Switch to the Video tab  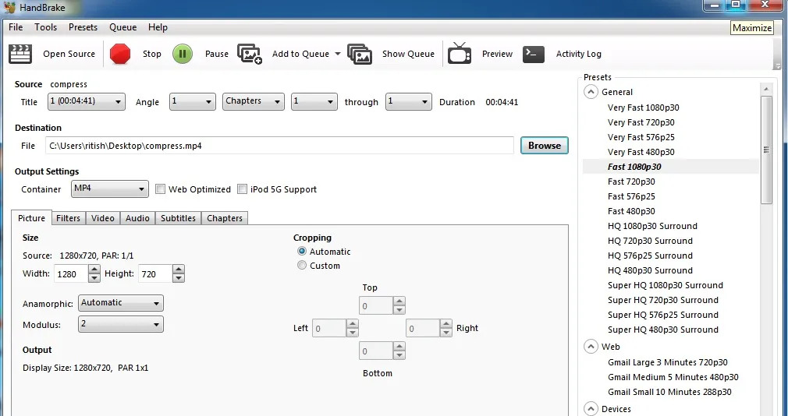[102, 218]
